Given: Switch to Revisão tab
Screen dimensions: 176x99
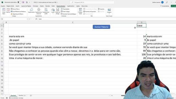Looking at the screenshot, I should click(48, 6).
